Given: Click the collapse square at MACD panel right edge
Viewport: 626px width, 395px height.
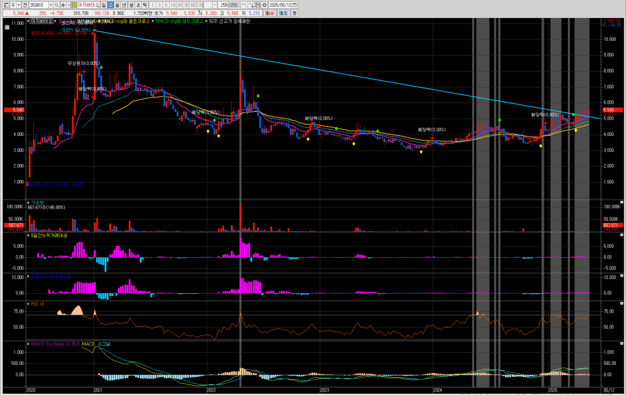Looking at the screenshot, I should tap(621, 343).
